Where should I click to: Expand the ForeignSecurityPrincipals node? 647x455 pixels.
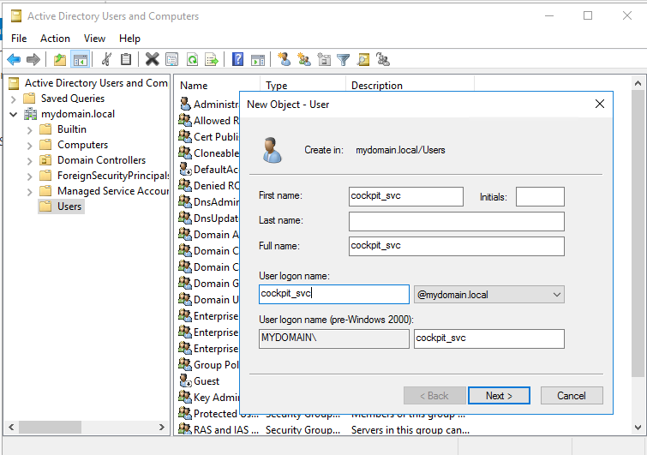29,177
